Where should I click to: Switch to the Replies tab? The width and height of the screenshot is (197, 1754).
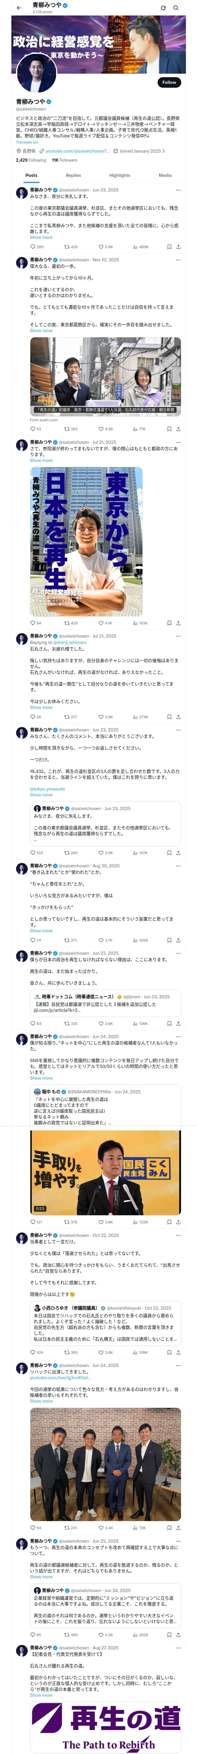click(73, 175)
